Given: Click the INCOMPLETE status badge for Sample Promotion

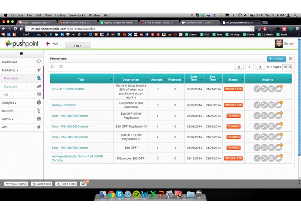Looking at the screenshot, I should (x=233, y=105).
